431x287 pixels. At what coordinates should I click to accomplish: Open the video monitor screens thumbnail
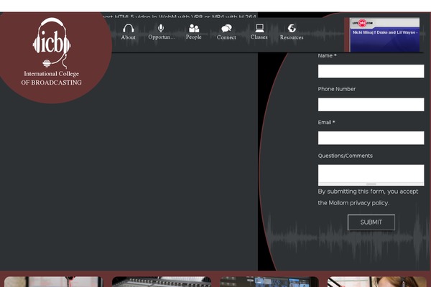(269, 282)
